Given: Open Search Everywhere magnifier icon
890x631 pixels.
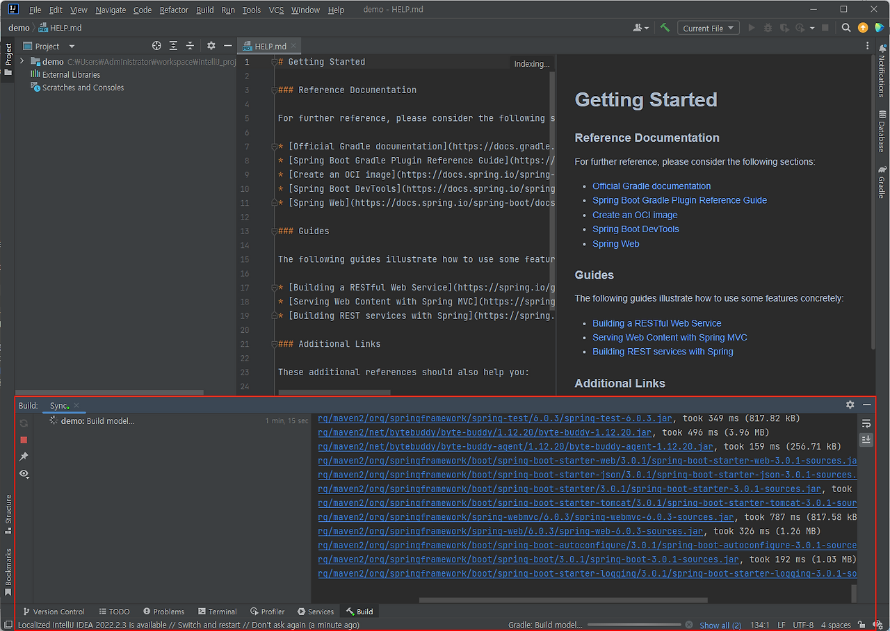Looking at the screenshot, I should [846, 28].
